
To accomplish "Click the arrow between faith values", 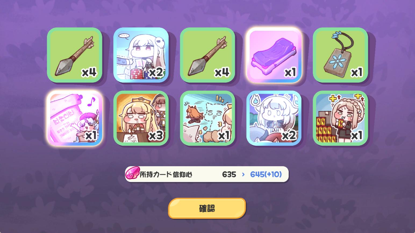I will click(243, 175).
